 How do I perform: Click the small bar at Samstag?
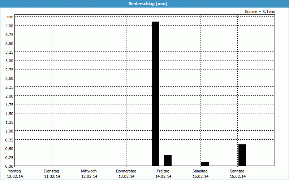pos(205,164)
